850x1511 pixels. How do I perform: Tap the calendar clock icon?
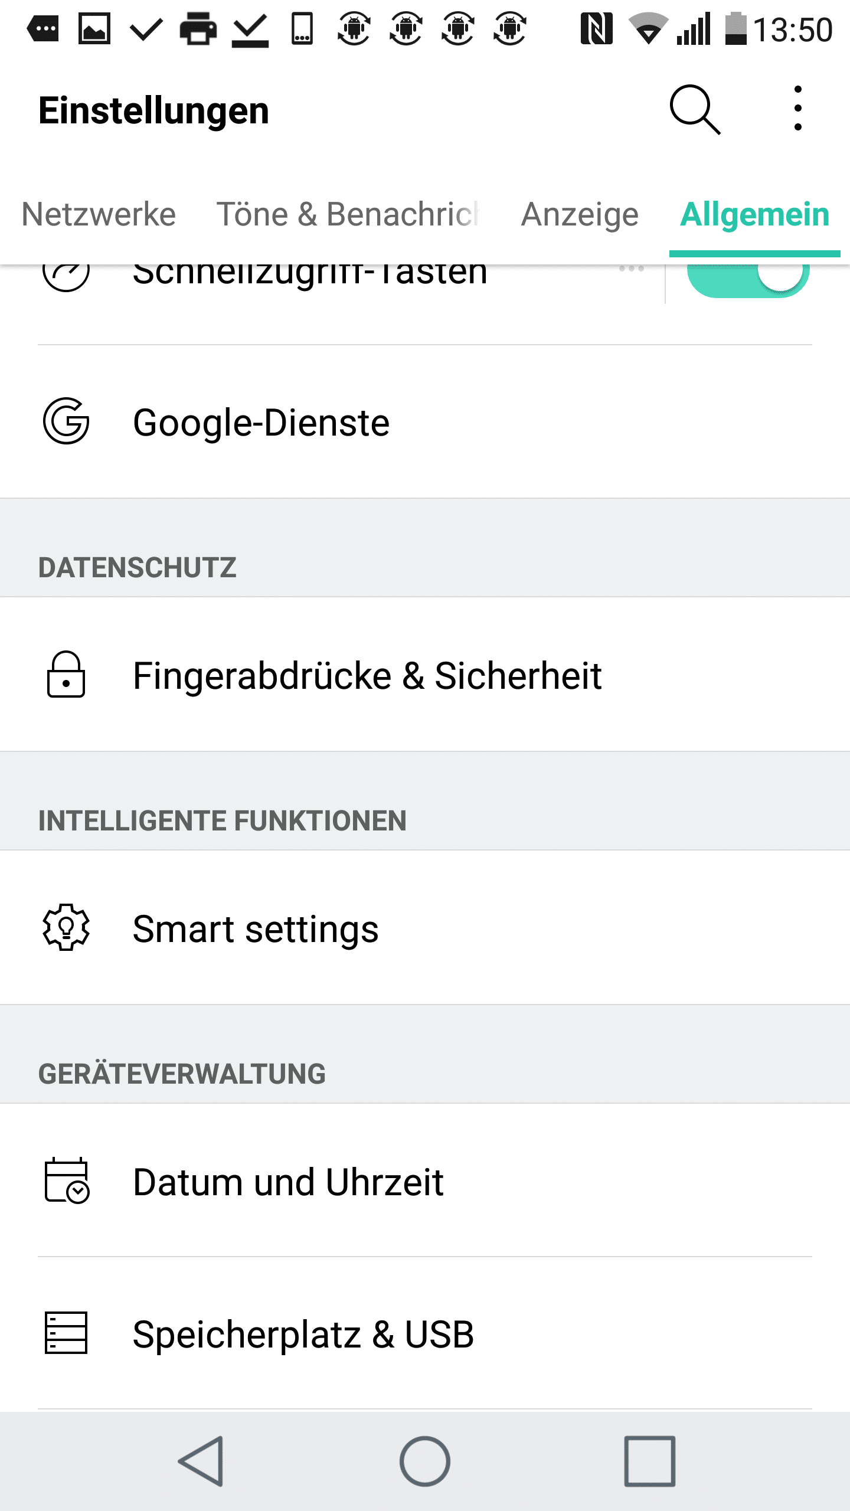(x=66, y=1180)
